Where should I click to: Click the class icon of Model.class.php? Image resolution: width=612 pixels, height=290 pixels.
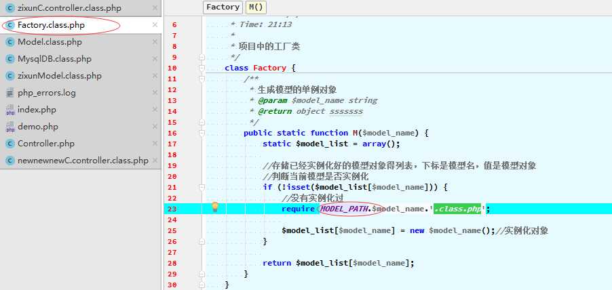10,42
